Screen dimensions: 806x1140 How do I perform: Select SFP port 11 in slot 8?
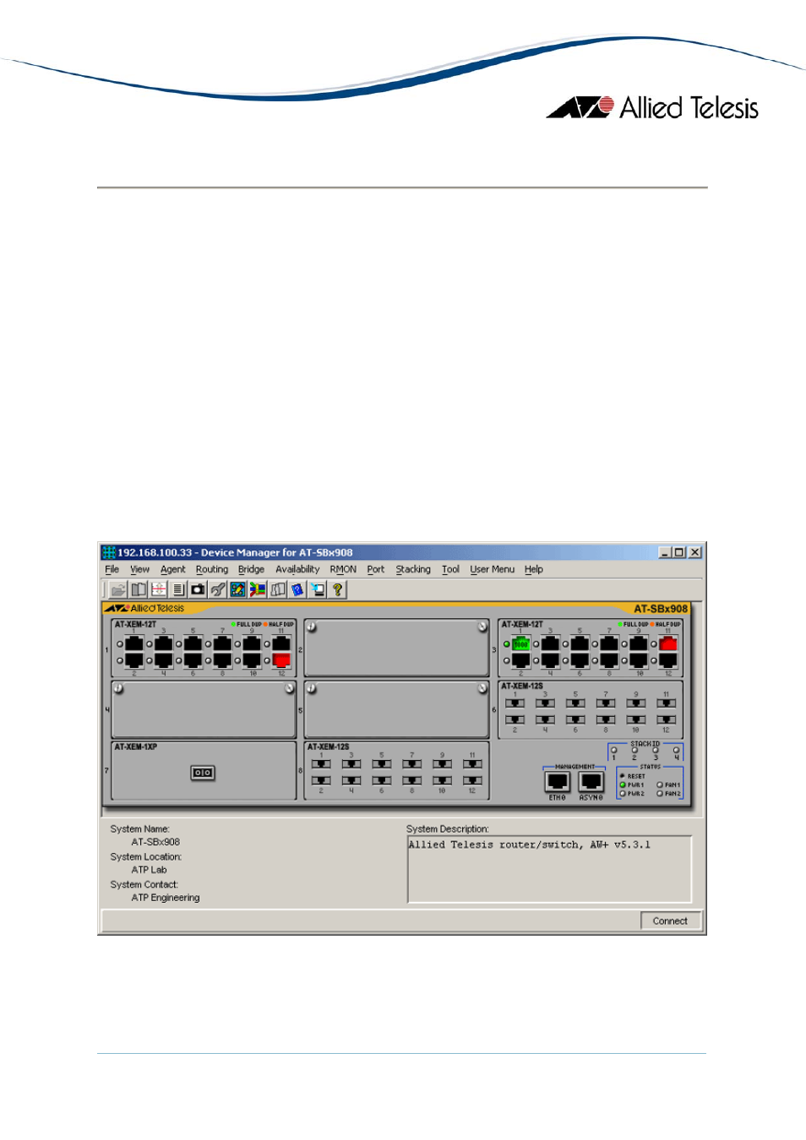pos(472,764)
